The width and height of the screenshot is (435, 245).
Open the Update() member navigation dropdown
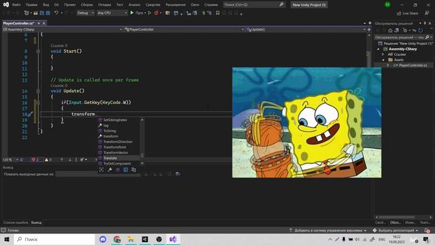(x=306, y=29)
